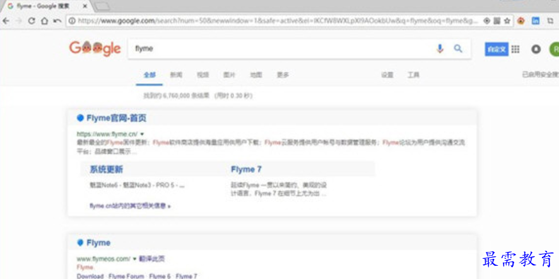
Task: Close the flyme Google search tab
Action: click(x=85, y=6)
